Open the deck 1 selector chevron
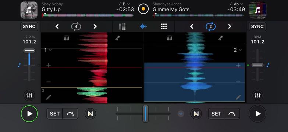The width and height of the screenshot is (288, 132). [x=48, y=50]
